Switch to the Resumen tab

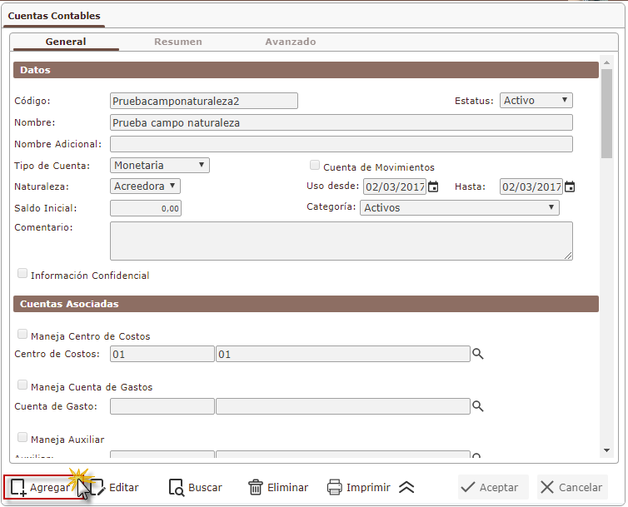click(177, 42)
